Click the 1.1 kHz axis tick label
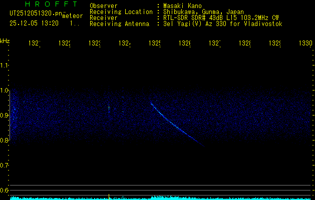 coord(4,65)
